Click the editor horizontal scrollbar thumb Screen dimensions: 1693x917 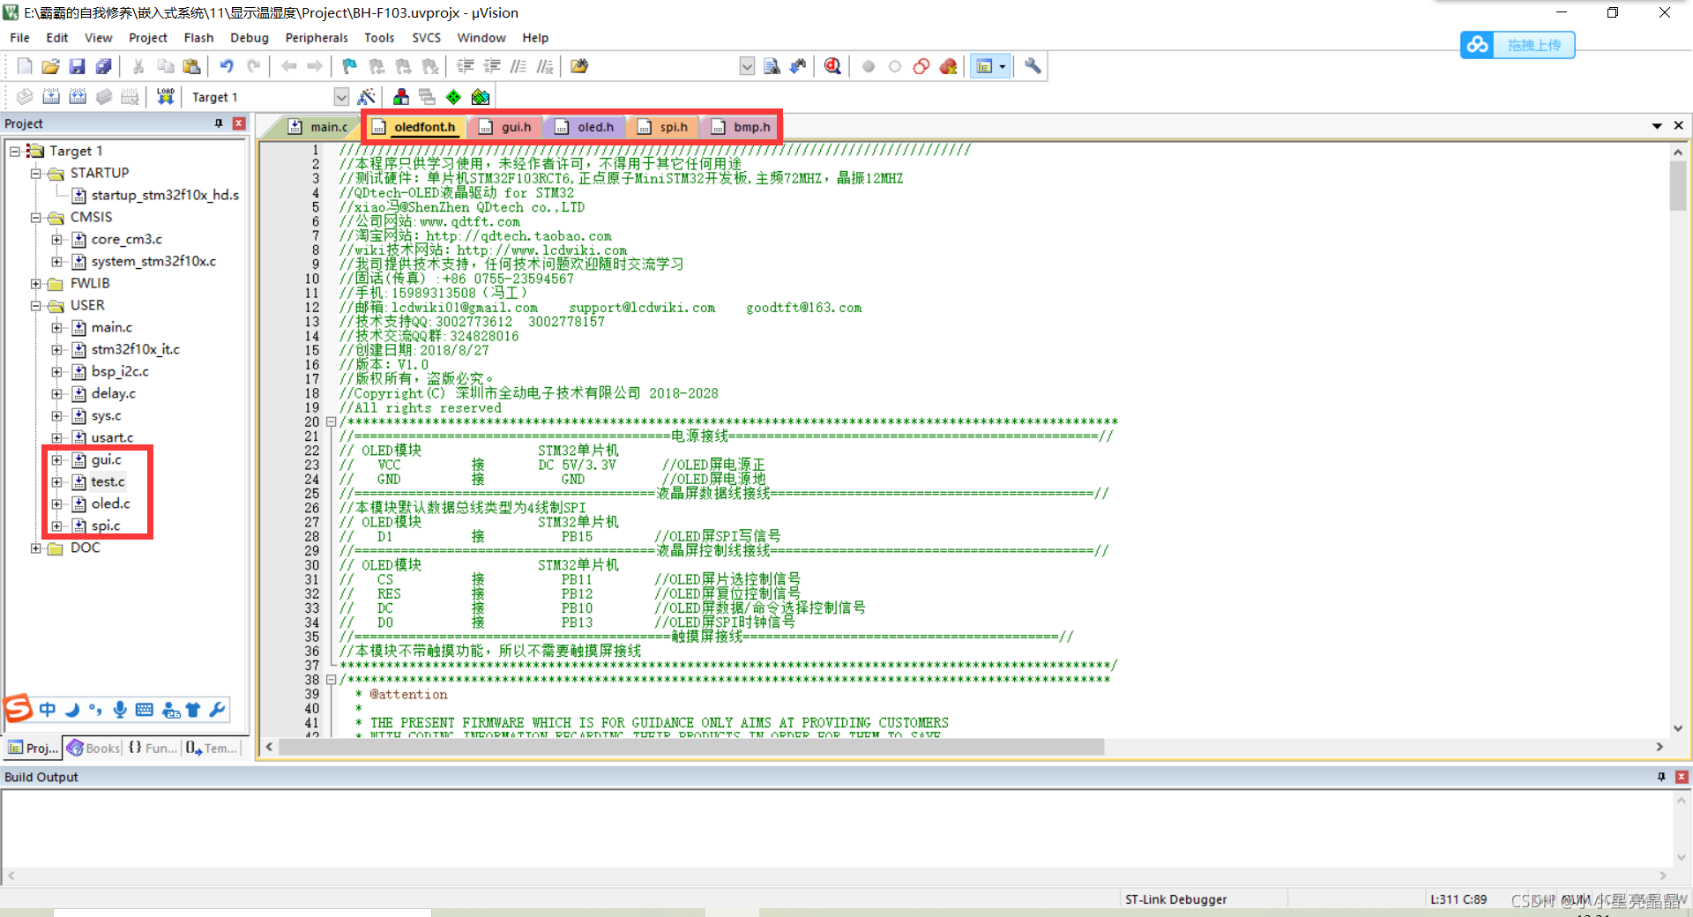(x=691, y=747)
